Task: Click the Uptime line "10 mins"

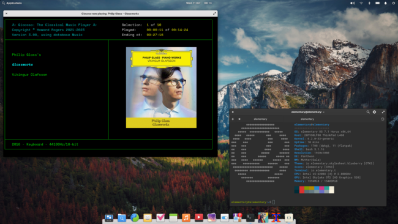Action: coord(306,143)
